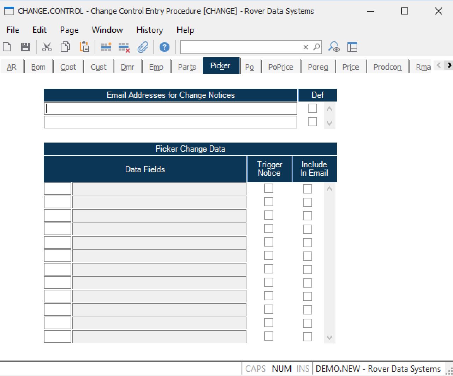Click the Save floppy disk icon
453x376 pixels.
pyautogui.click(x=25, y=47)
